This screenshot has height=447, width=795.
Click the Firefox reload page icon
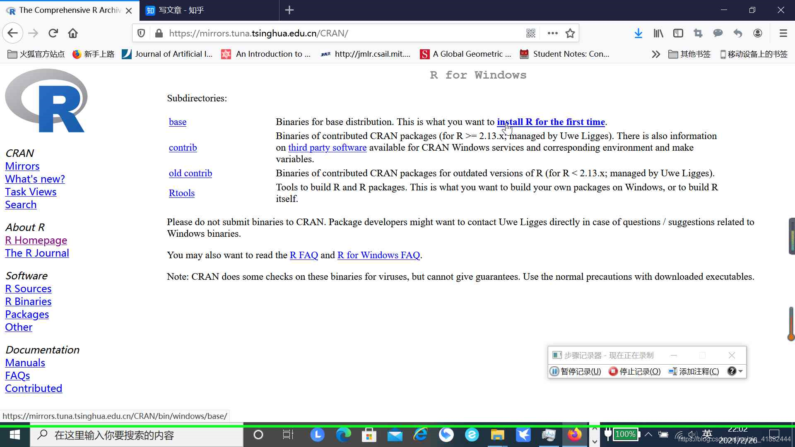53,33
